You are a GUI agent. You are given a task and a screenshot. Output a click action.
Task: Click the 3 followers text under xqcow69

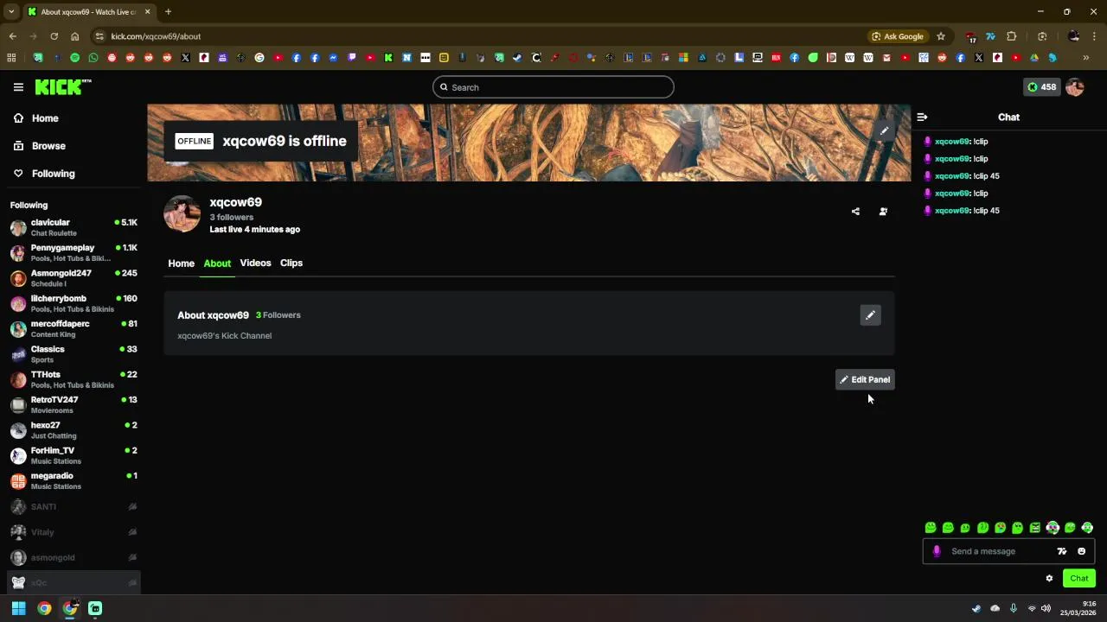click(x=231, y=218)
